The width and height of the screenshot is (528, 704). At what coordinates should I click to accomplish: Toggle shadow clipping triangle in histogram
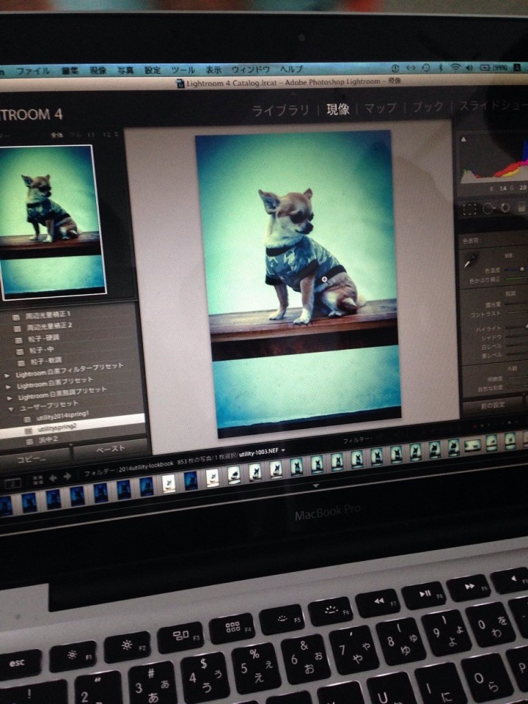[x=463, y=140]
